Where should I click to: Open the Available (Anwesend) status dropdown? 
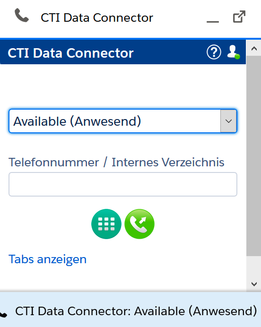click(122, 121)
